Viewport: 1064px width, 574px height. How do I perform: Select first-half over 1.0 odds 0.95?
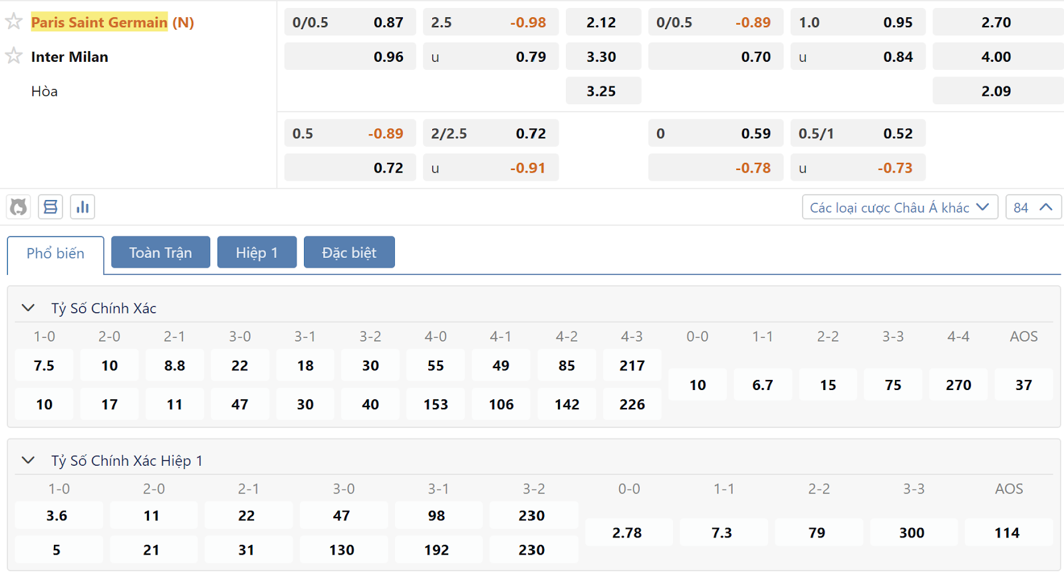coord(858,22)
